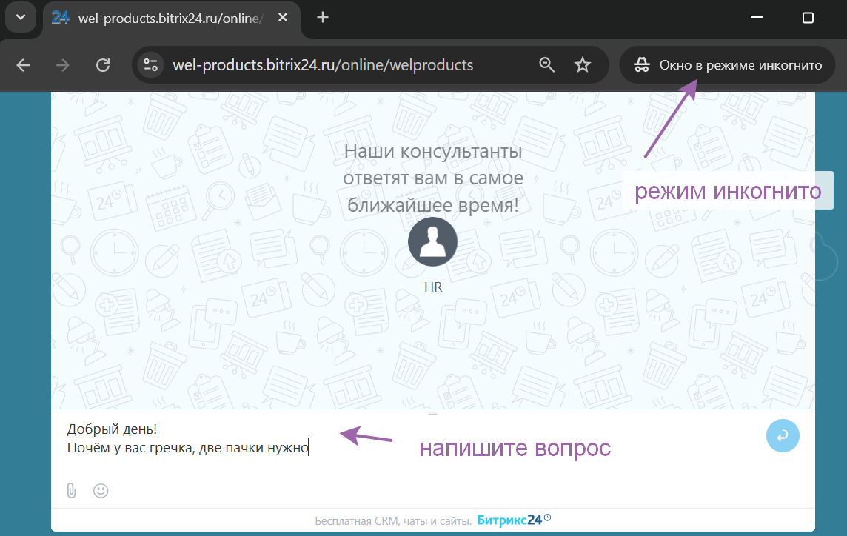Open site settings via the tune icon
The height and width of the screenshot is (536, 847).
point(150,65)
